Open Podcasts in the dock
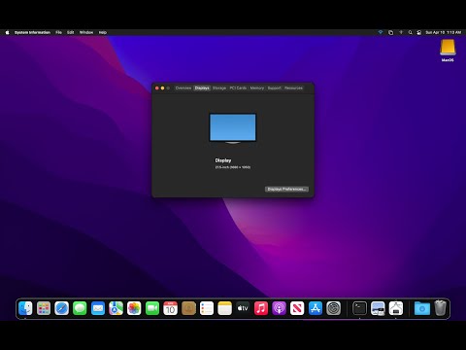 [x=280, y=308]
